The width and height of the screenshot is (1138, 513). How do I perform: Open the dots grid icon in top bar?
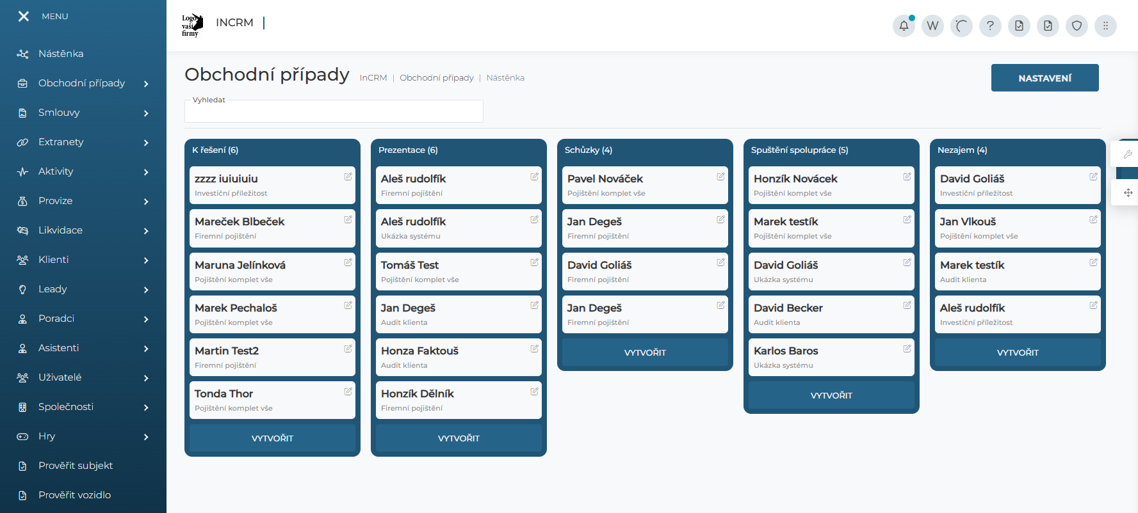tap(1105, 26)
